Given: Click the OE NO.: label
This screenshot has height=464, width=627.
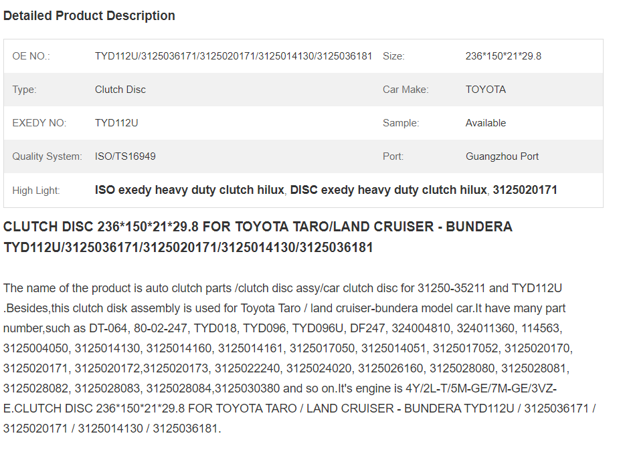Looking at the screenshot, I should tap(31, 56).
